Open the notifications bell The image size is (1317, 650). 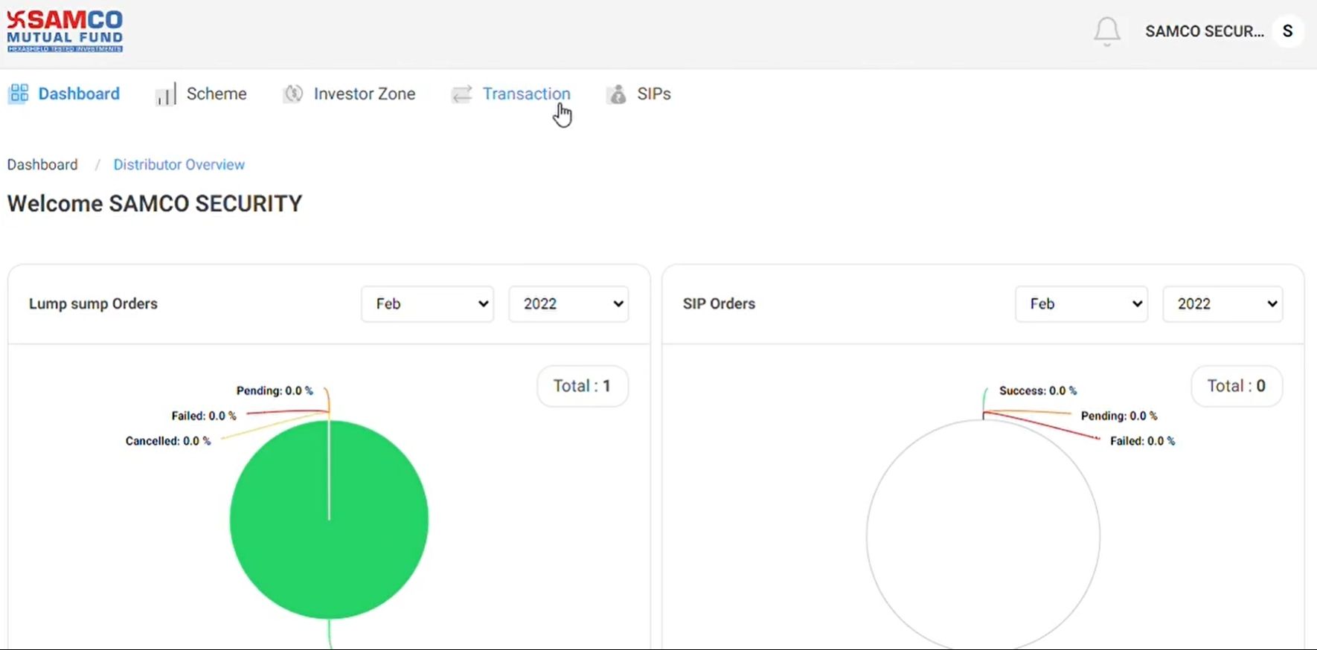(1106, 31)
